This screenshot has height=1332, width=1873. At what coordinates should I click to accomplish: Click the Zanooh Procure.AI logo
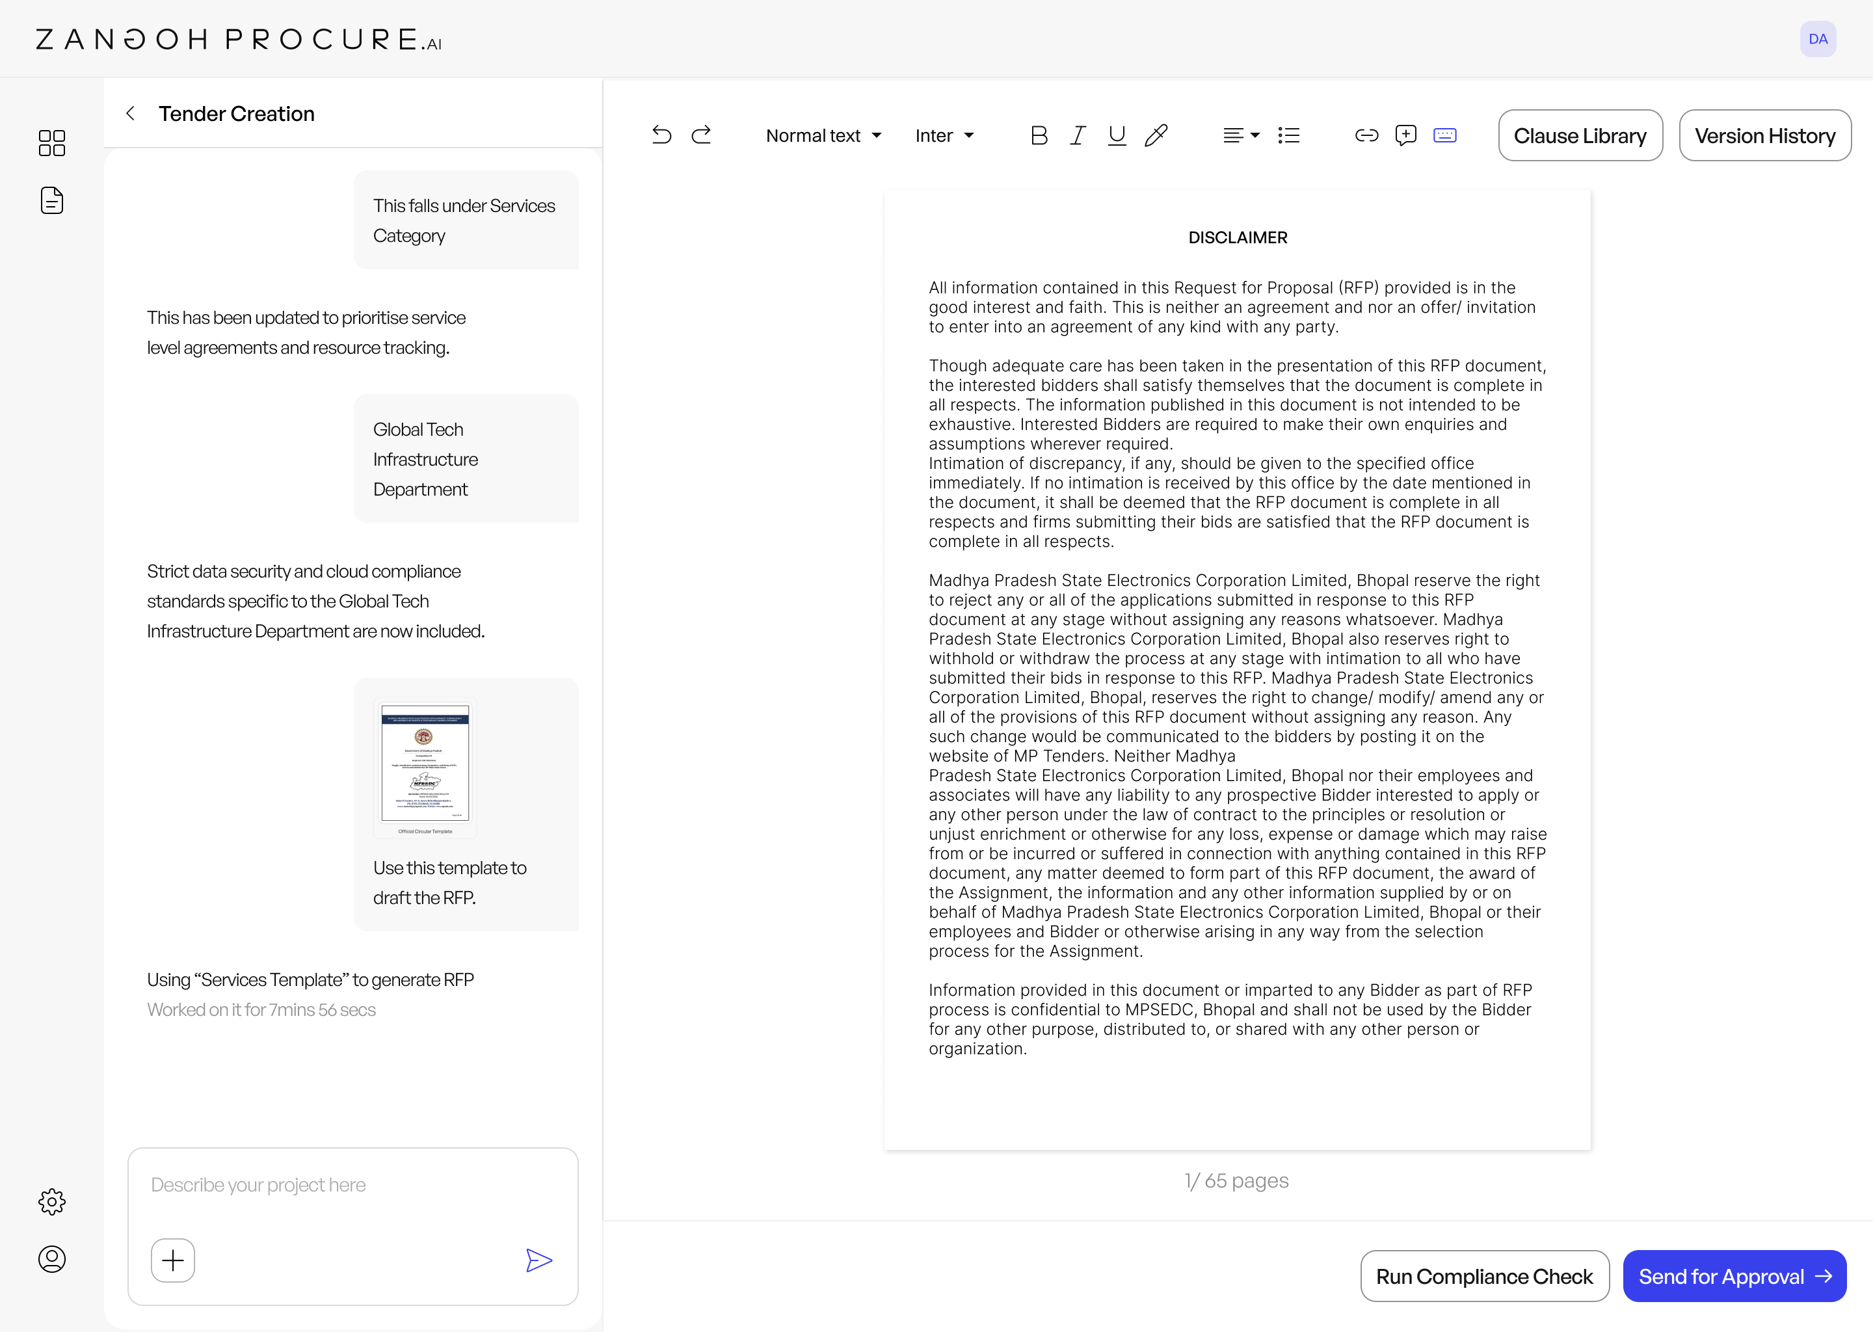point(239,40)
